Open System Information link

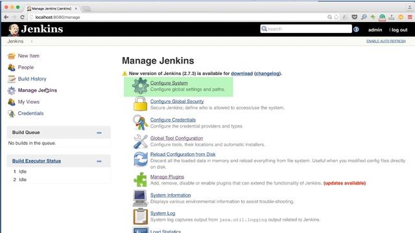(171, 195)
